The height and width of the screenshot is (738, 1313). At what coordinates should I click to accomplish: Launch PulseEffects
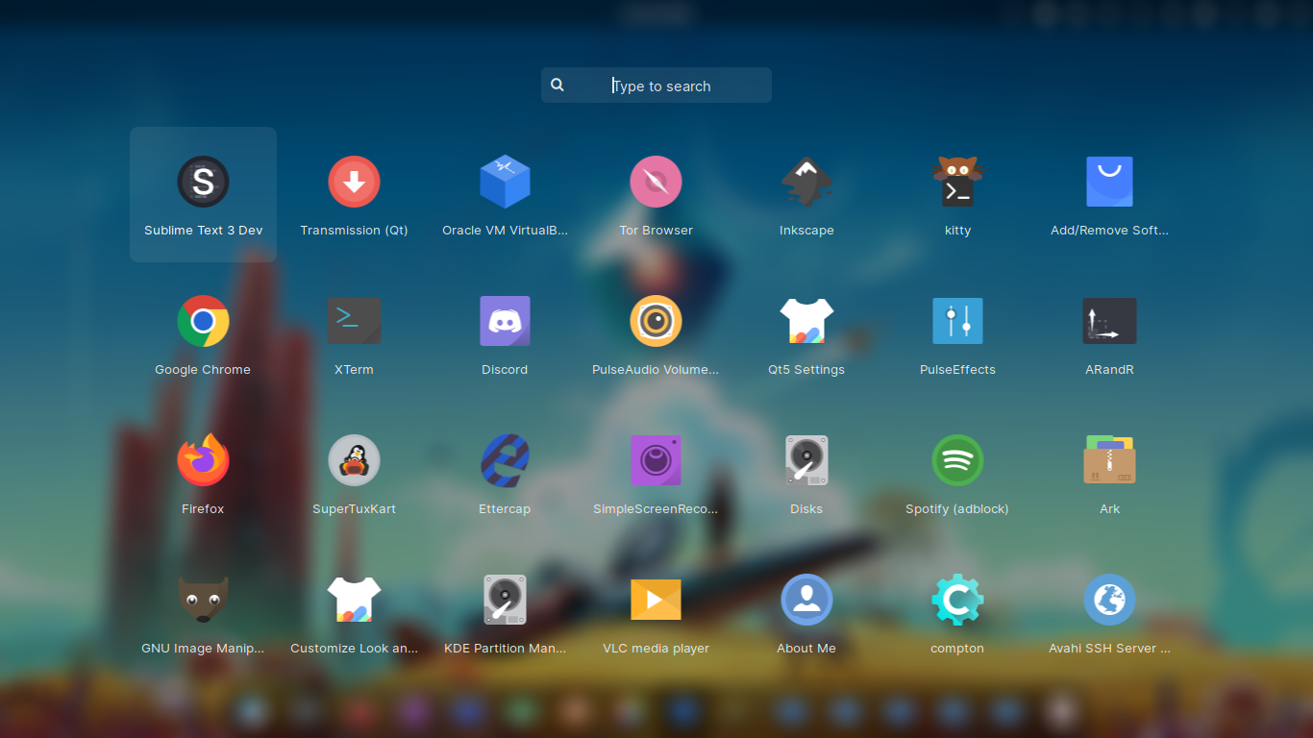click(957, 321)
